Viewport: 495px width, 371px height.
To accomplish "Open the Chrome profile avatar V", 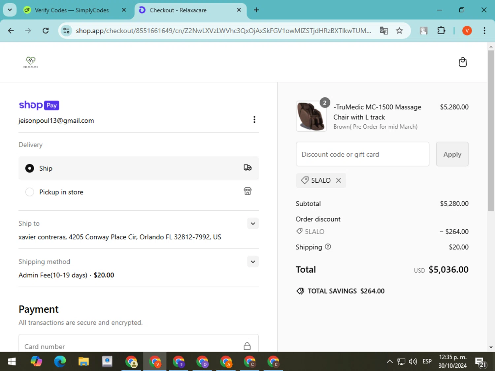I will click(x=467, y=31).
